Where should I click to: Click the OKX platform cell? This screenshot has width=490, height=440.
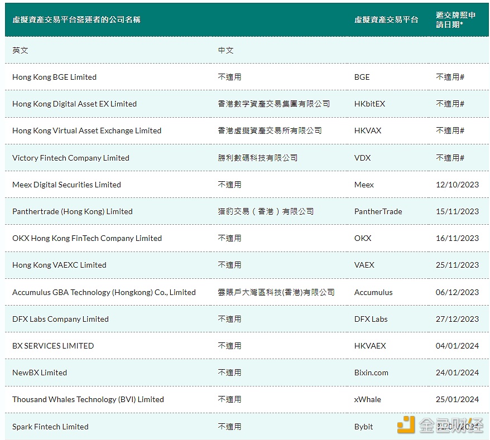(x=363, y=239)
